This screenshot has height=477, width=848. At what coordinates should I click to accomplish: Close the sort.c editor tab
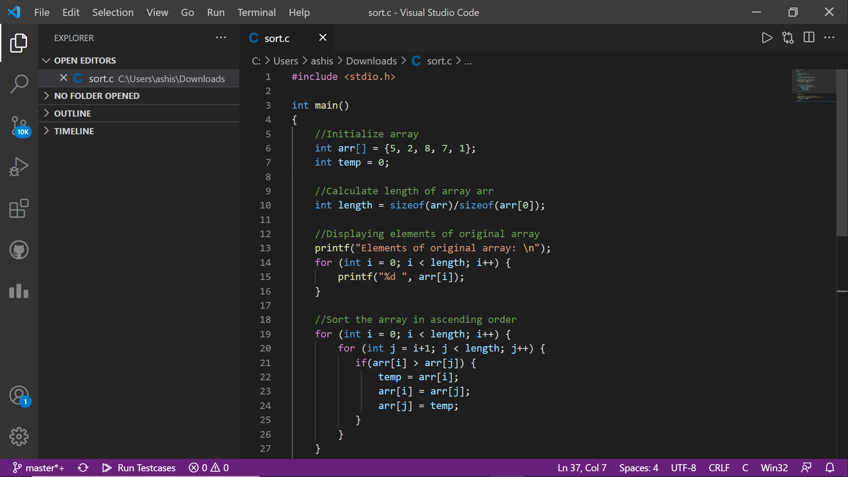coord(323,38)
